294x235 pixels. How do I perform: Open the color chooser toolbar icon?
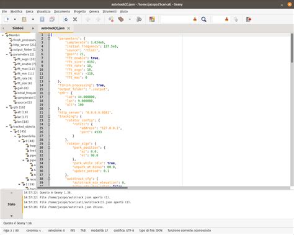coord(152,19)
